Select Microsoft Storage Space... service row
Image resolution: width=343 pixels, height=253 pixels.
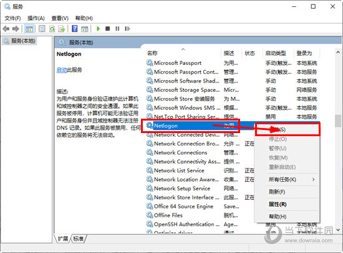tap(233, 90)
